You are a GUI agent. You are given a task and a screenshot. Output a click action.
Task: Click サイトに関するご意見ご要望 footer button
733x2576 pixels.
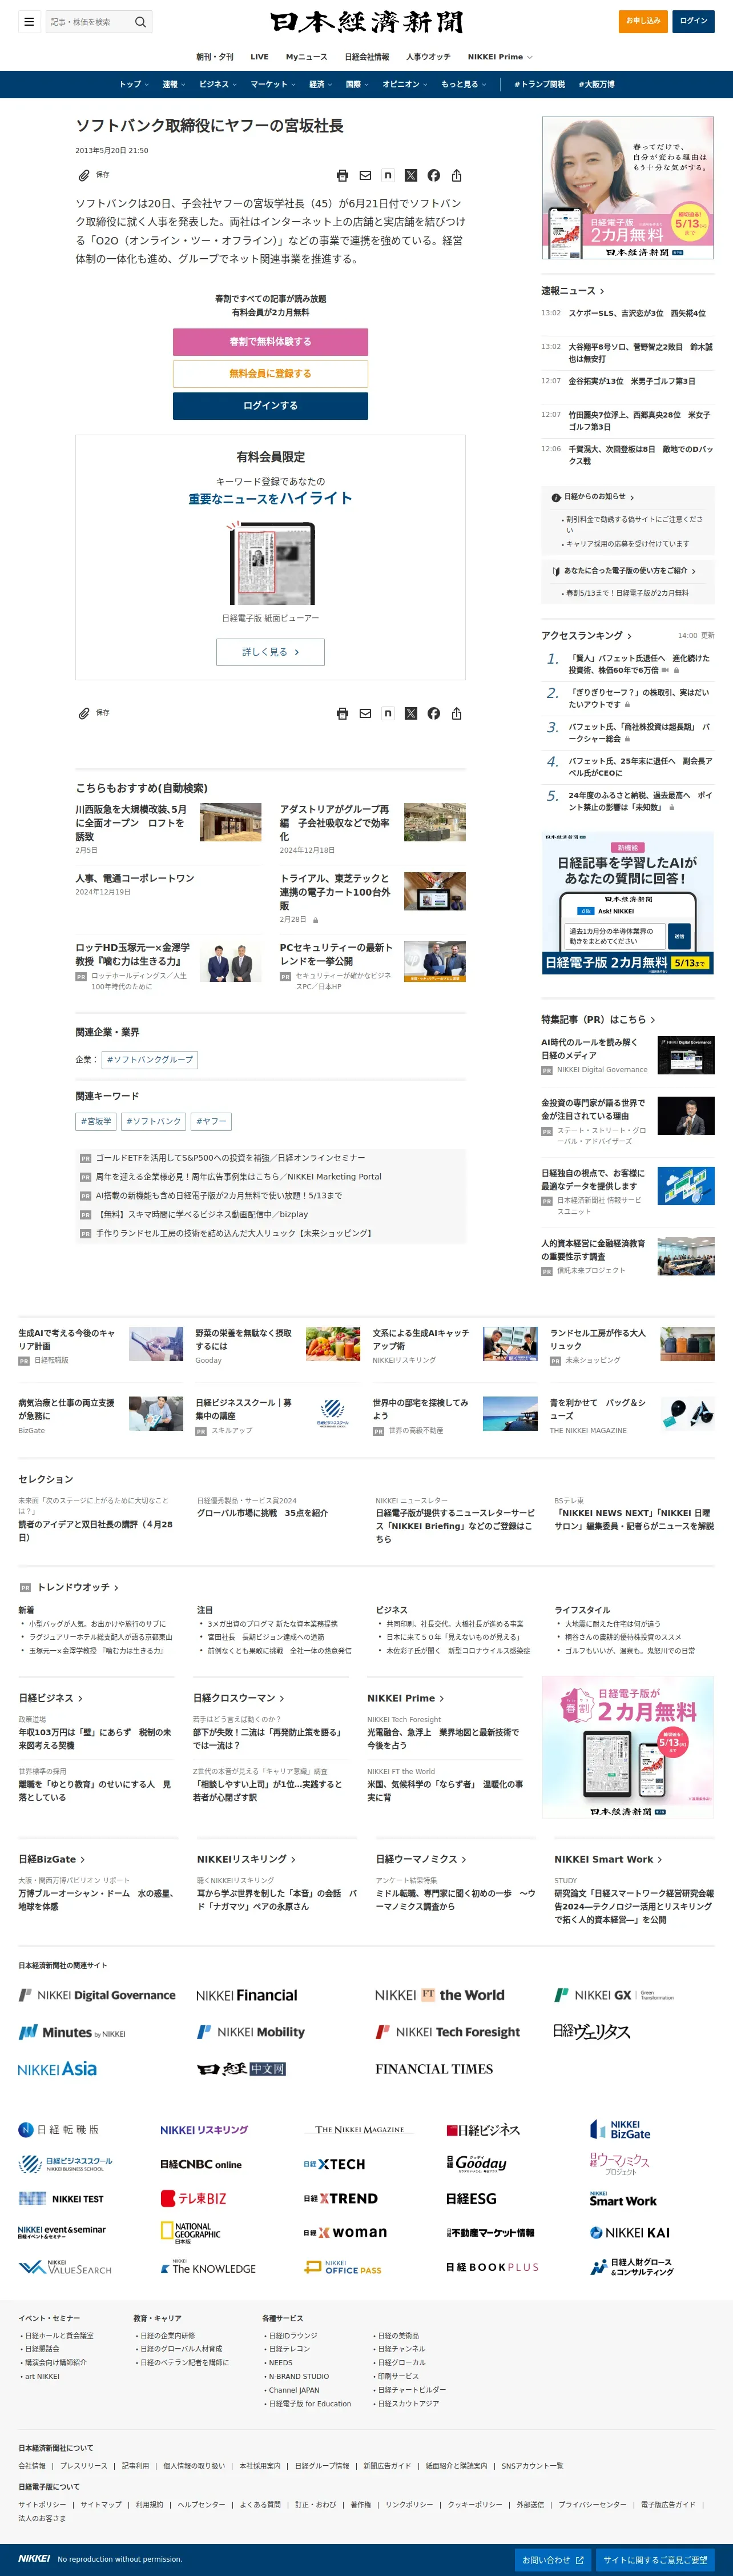click(x=656, y=2559)
